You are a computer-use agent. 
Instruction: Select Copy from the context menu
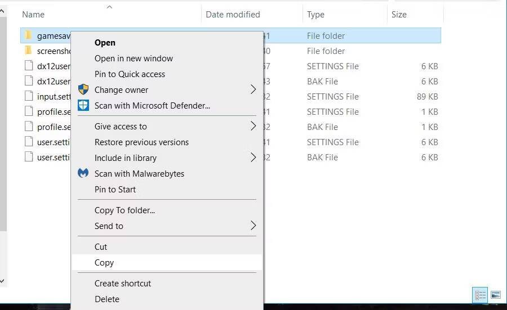104,262
